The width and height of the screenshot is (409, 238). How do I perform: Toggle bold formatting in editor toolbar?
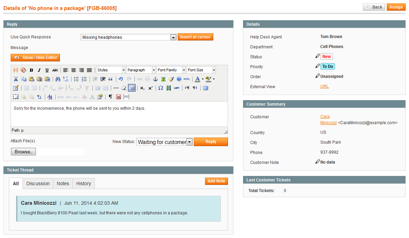[31, 70]
